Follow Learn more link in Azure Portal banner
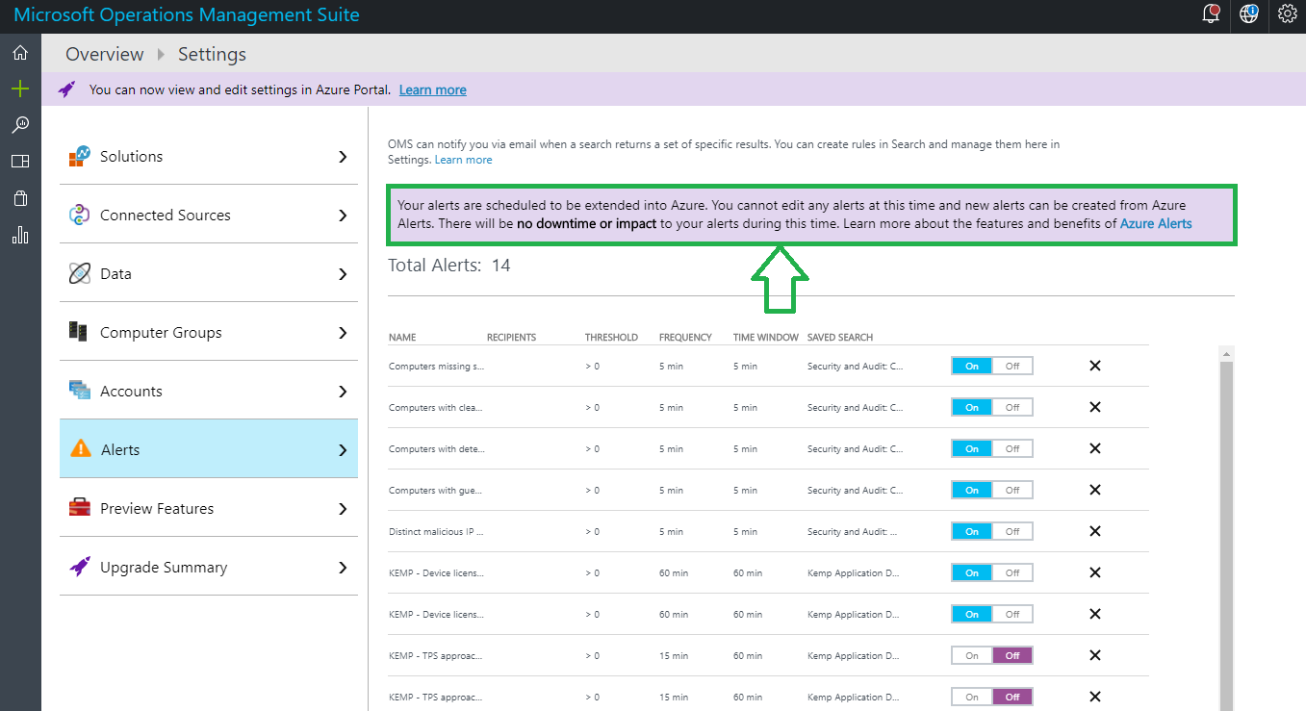The height and width of the screenshot is (711, 1306). click(x=433, y=89)
